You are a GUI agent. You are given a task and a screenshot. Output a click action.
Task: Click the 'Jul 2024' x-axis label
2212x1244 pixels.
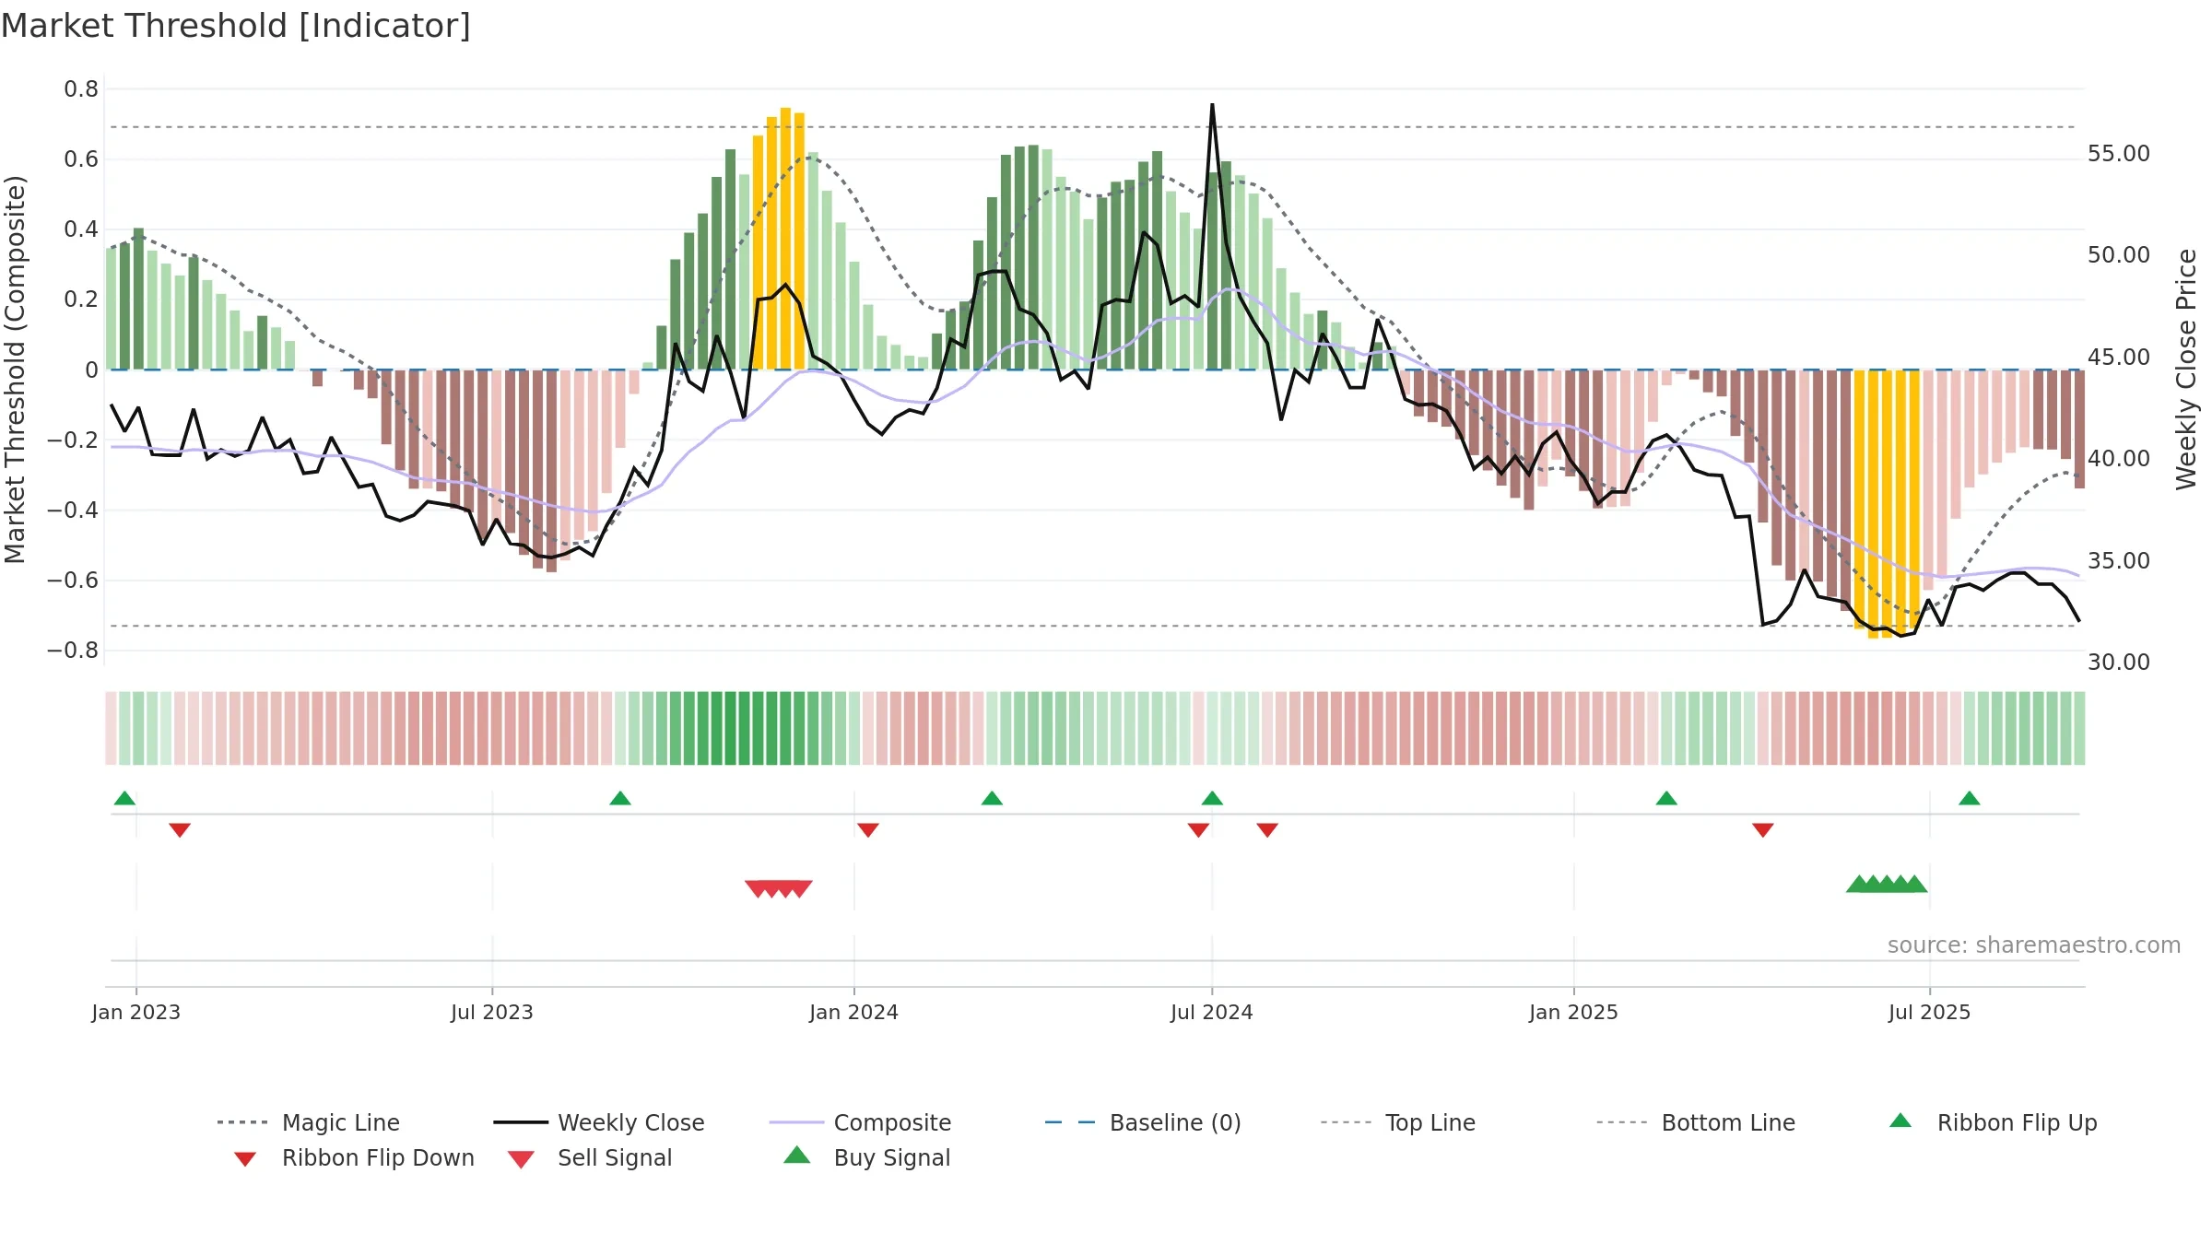click(1212, 1012)
